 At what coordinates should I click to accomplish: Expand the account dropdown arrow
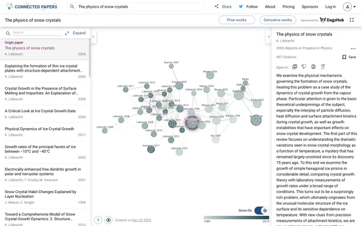coord(355,7)
